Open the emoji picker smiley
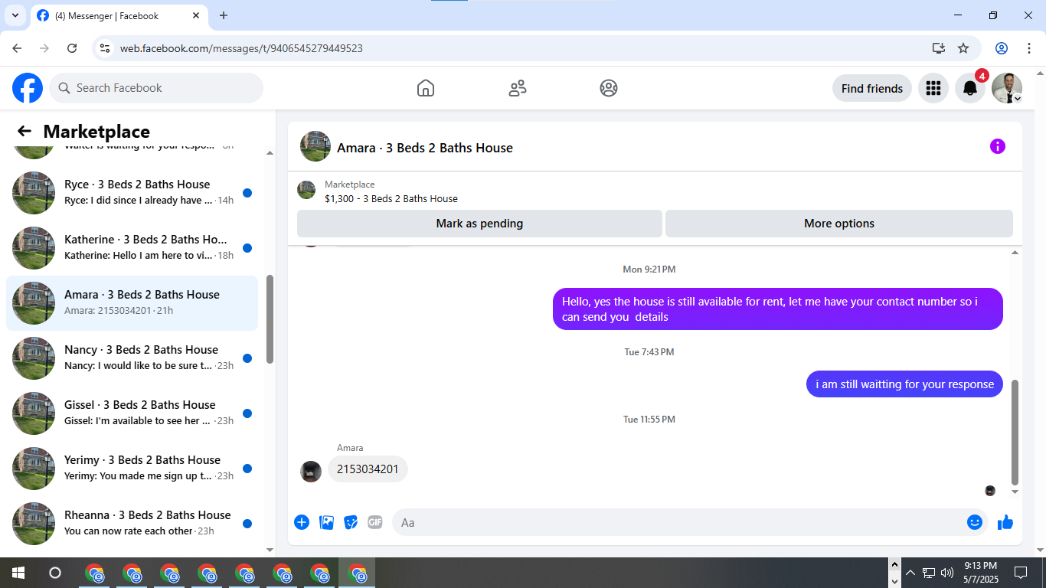The width and height of the screenshot is (1046, 588). click(975, 522)
